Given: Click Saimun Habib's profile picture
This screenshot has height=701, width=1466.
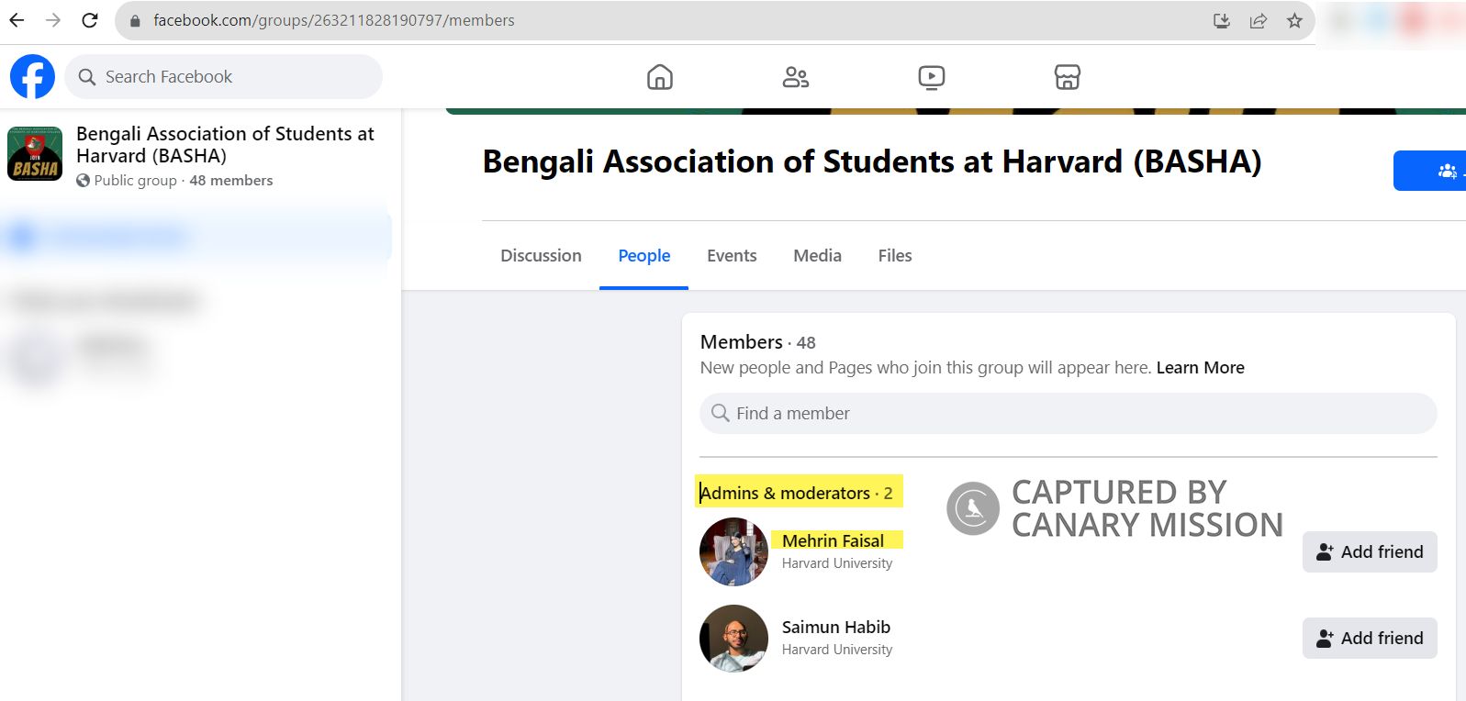Looking at the screenshot, I should click(x=733, y=639).
